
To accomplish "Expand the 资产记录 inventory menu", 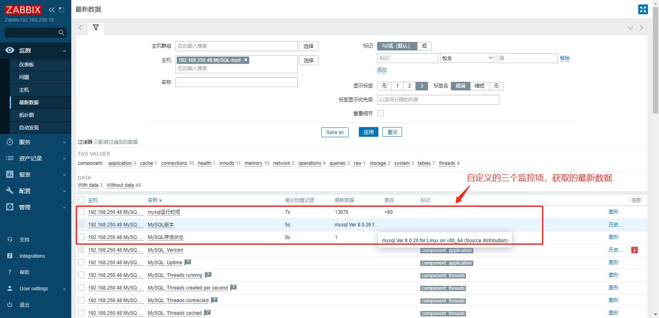I will click(35, 158).
